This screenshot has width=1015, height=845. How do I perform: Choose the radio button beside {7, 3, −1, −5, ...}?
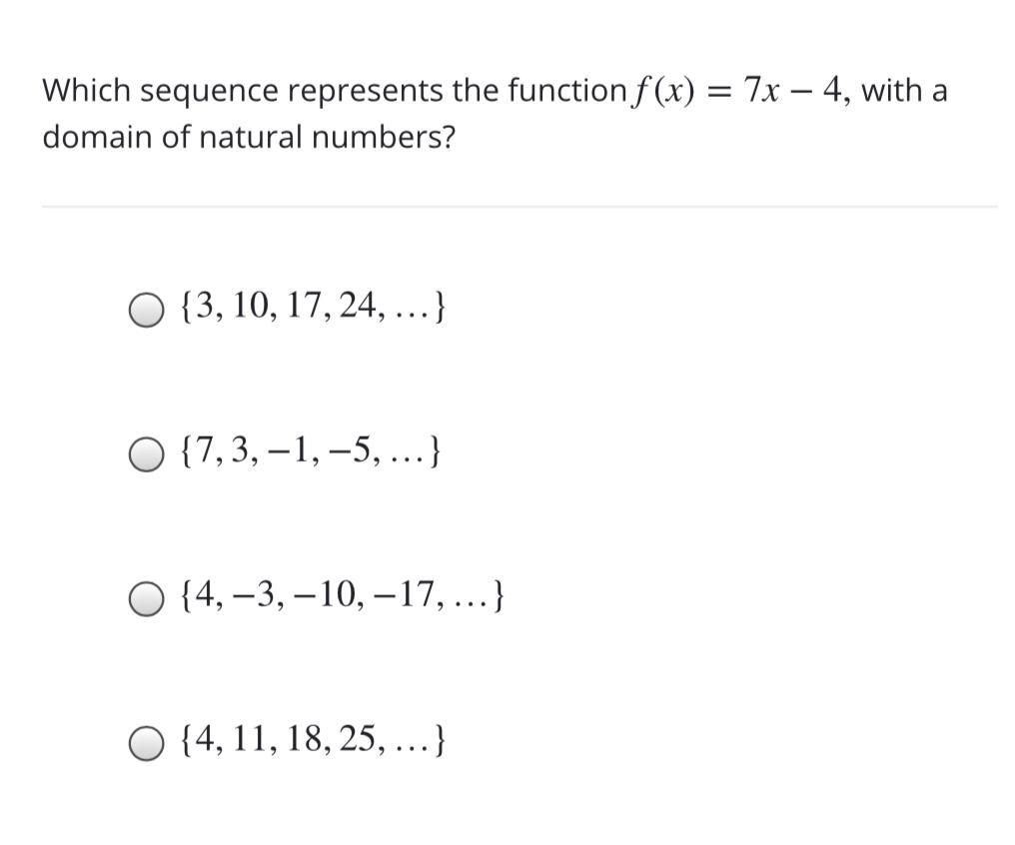coord(145,457)
